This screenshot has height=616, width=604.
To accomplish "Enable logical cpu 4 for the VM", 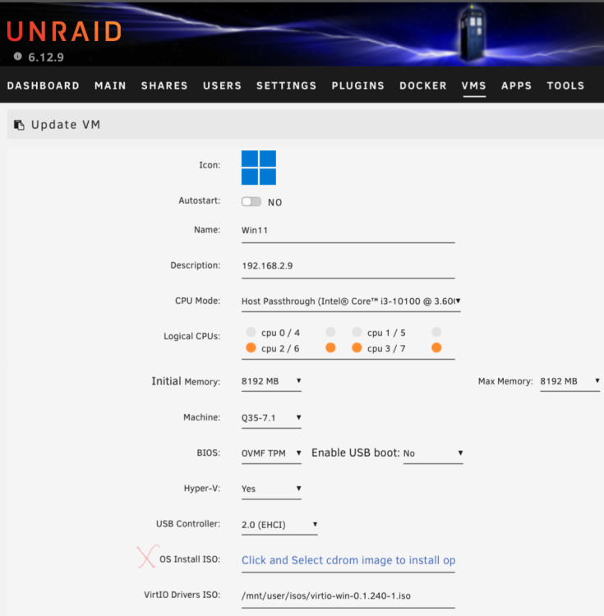I will point(330,332).
